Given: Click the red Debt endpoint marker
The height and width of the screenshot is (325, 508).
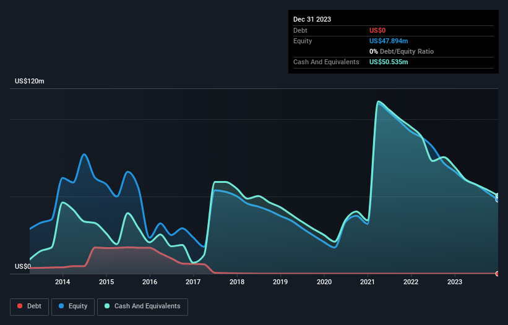Looking at the screenshot, I should 497,274.
